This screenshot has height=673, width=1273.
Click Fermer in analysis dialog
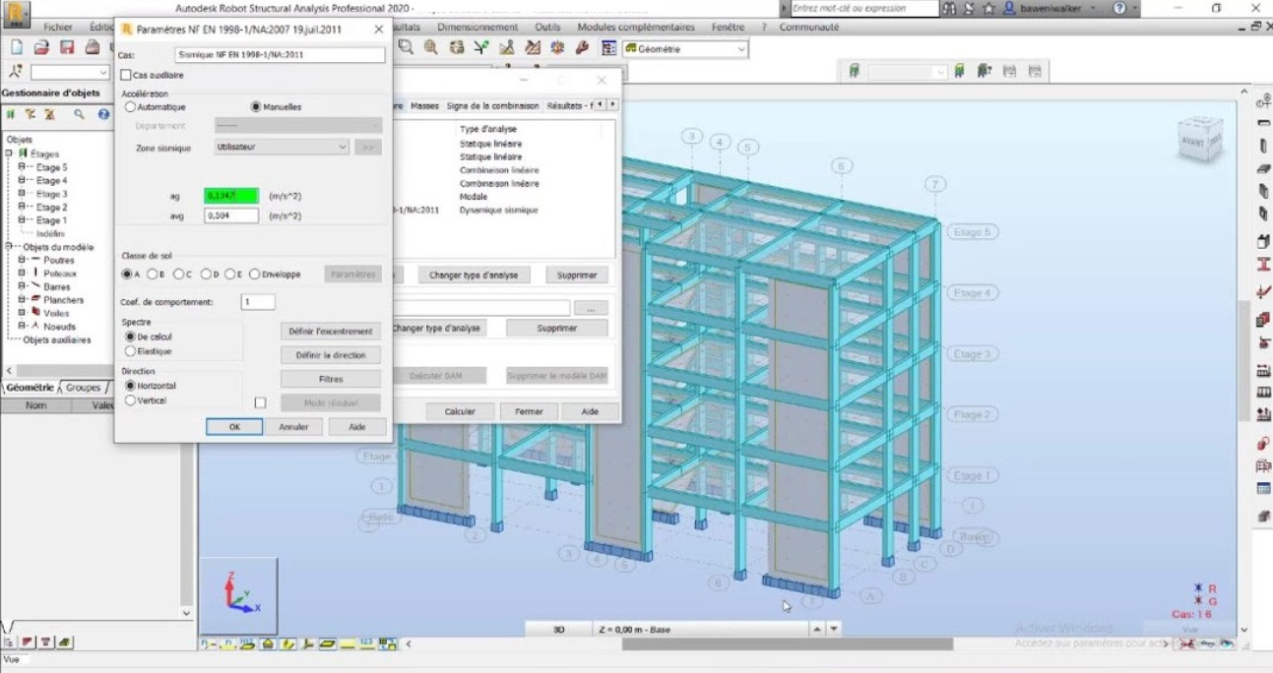[x=529, y=411]
